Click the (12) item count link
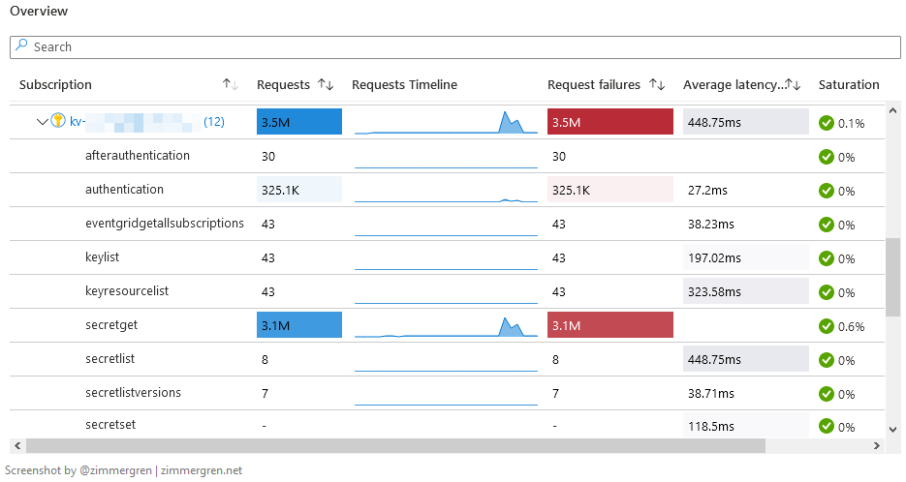Image resolution: width=906 pixels, height=482 pixels. [214, 122]
